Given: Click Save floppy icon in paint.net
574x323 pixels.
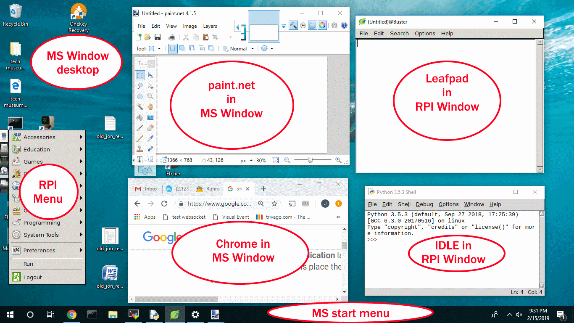Looking at the screenshot, I should pos(158,37).
